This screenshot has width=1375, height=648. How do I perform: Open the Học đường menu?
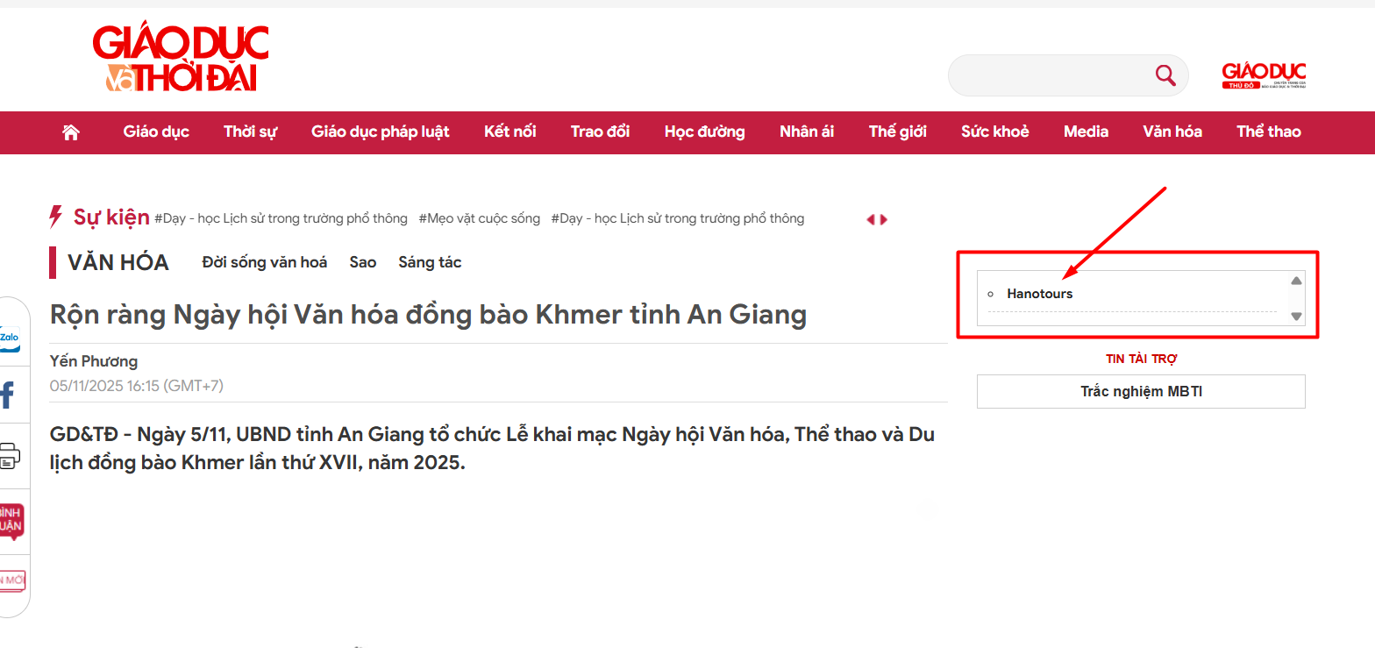coord(705,132)
